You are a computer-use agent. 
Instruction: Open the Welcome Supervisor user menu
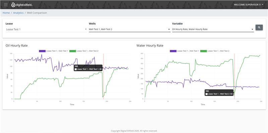coord(249,5)
